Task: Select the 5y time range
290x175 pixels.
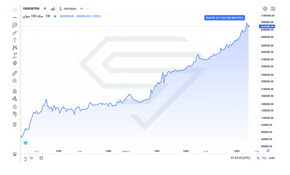Action: click(25, 158)
